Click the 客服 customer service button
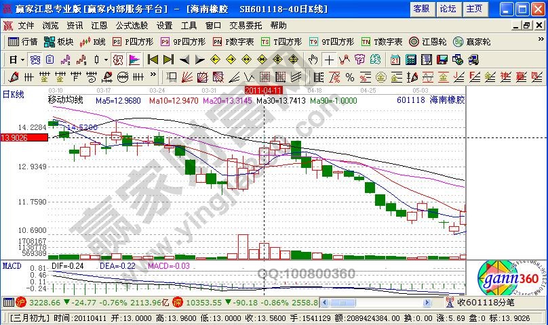Screen dimensions: 548x325 coord(421,9)
